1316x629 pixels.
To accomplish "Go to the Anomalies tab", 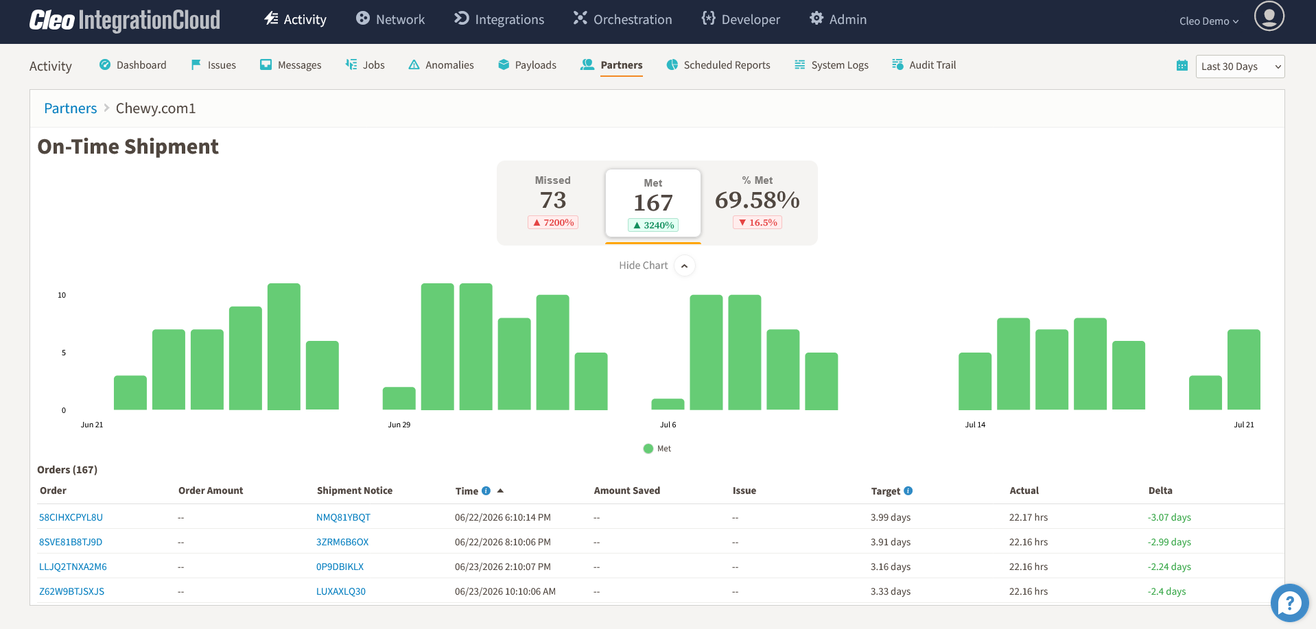I will (x=441, y=65).
